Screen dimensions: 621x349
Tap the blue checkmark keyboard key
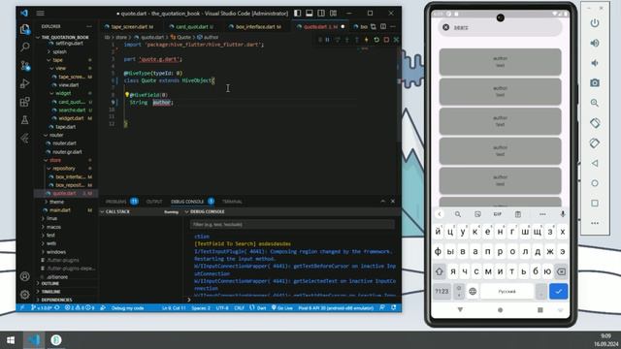pyautogui.click(x=559, y=291)
